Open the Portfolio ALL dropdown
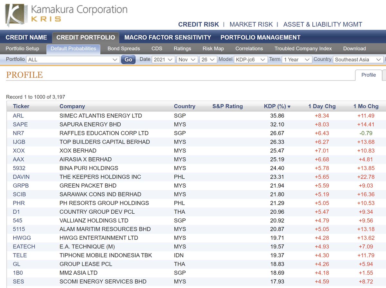The height and width of the screenshot is (288, 386). pyautogui.click(x=73, y=60)
